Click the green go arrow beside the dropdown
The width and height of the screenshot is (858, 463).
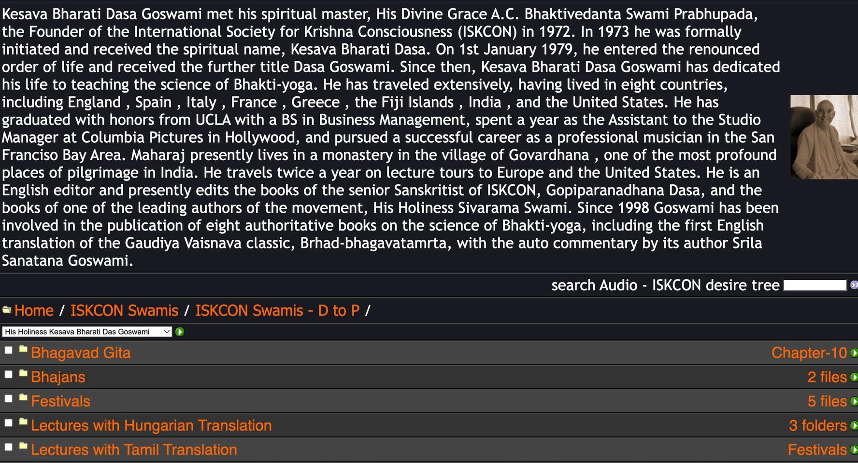click(180, 332)
